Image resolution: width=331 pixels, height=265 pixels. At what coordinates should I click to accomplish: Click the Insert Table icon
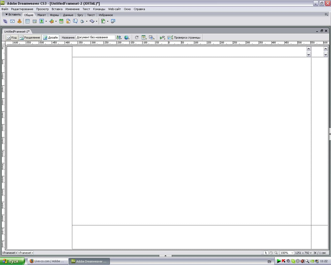[27, 21]
